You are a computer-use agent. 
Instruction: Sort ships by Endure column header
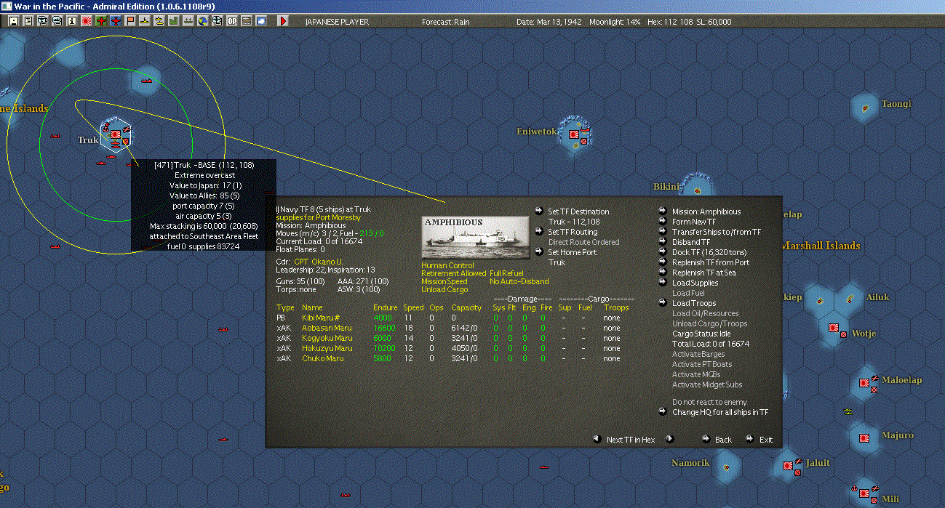(x=386, y=307)
